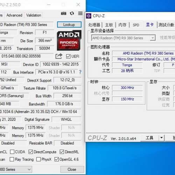Click the CPU-Z 28 纳米 process value
The image size is (175, 175).
127,71
